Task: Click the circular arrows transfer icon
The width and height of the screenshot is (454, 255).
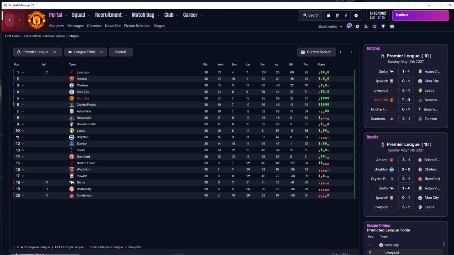Action: [x=375, y=26]
